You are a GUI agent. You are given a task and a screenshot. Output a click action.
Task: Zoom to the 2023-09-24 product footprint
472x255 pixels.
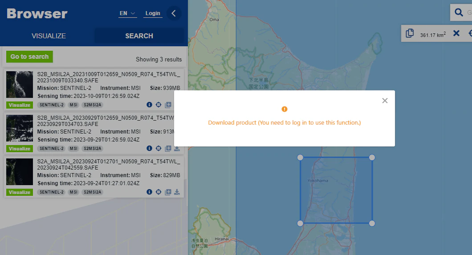coord(159,192)
